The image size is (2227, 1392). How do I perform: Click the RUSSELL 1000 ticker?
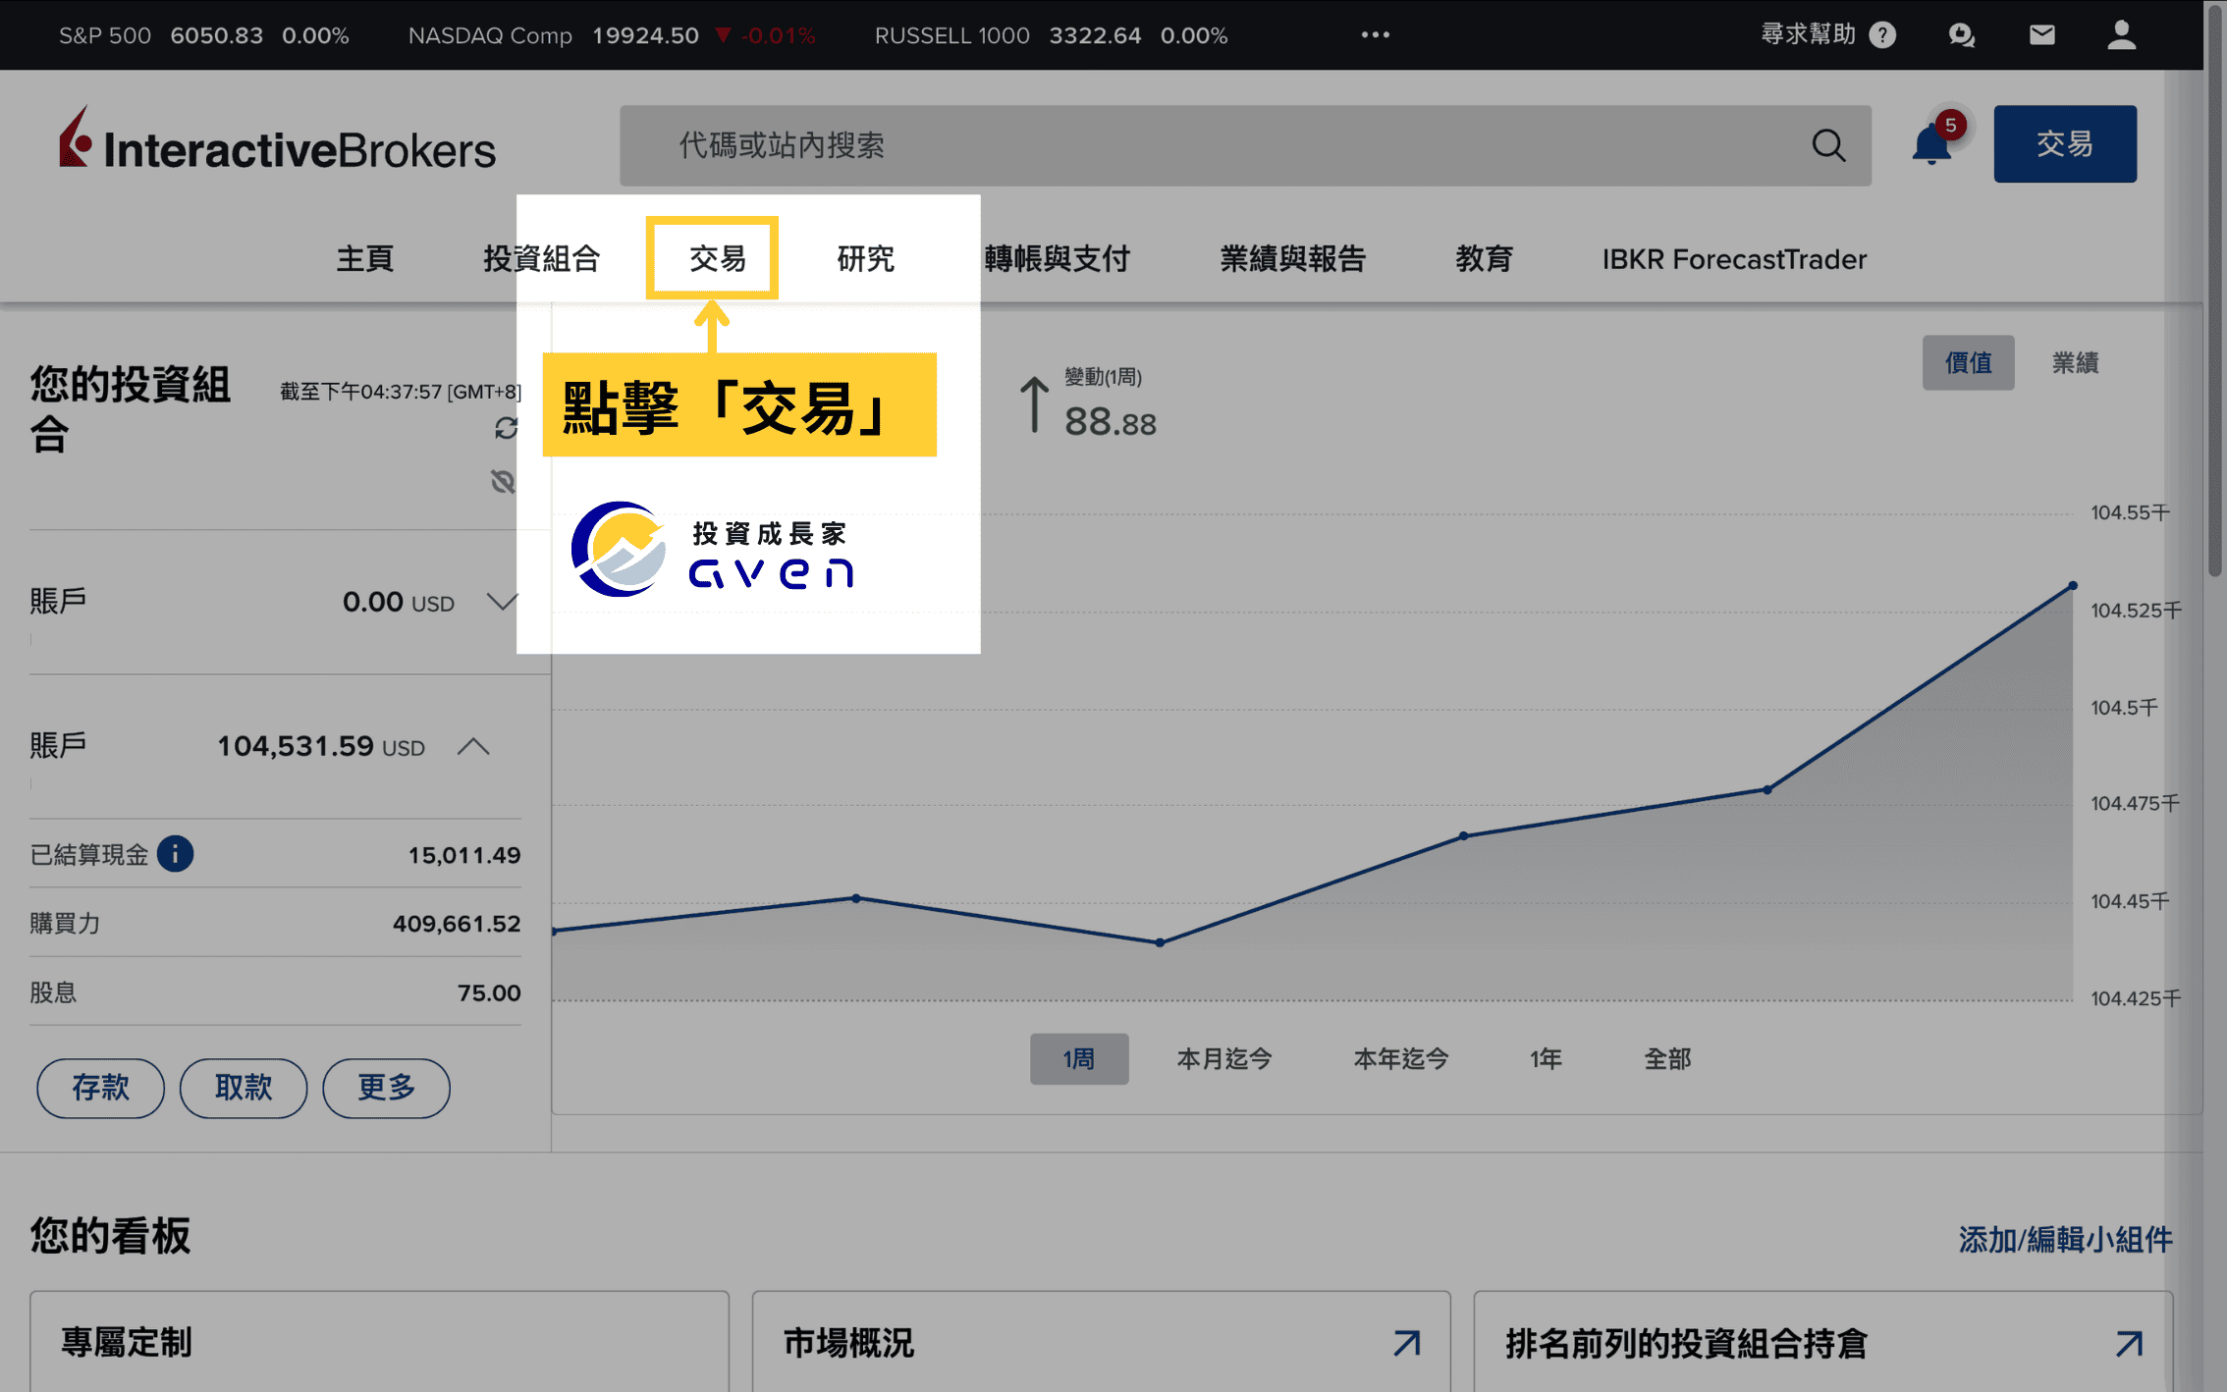click(x=1051, y=35)
